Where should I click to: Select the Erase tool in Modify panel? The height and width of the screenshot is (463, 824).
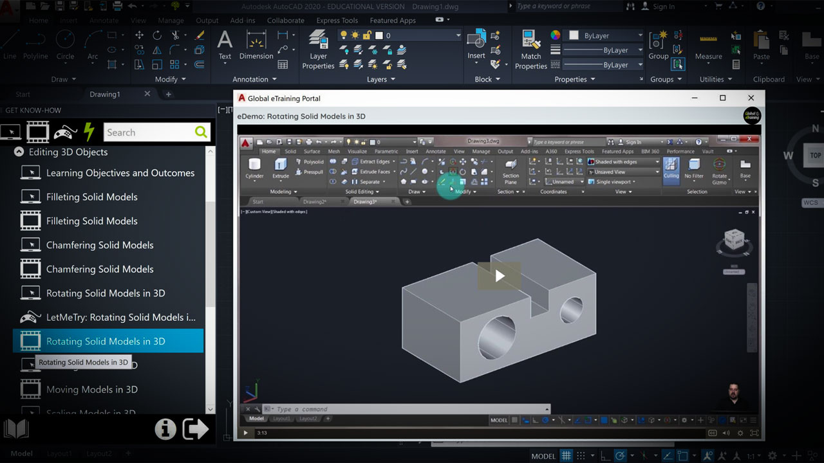point(200,35)
